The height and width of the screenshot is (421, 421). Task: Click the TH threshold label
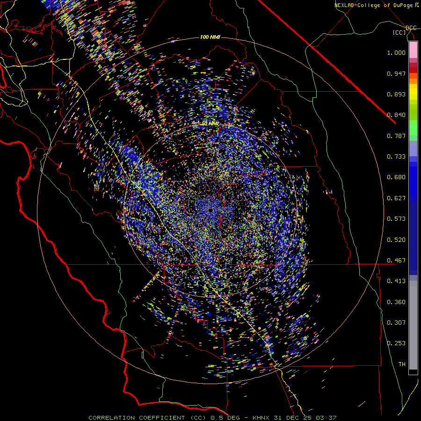(x=402, y=364)
